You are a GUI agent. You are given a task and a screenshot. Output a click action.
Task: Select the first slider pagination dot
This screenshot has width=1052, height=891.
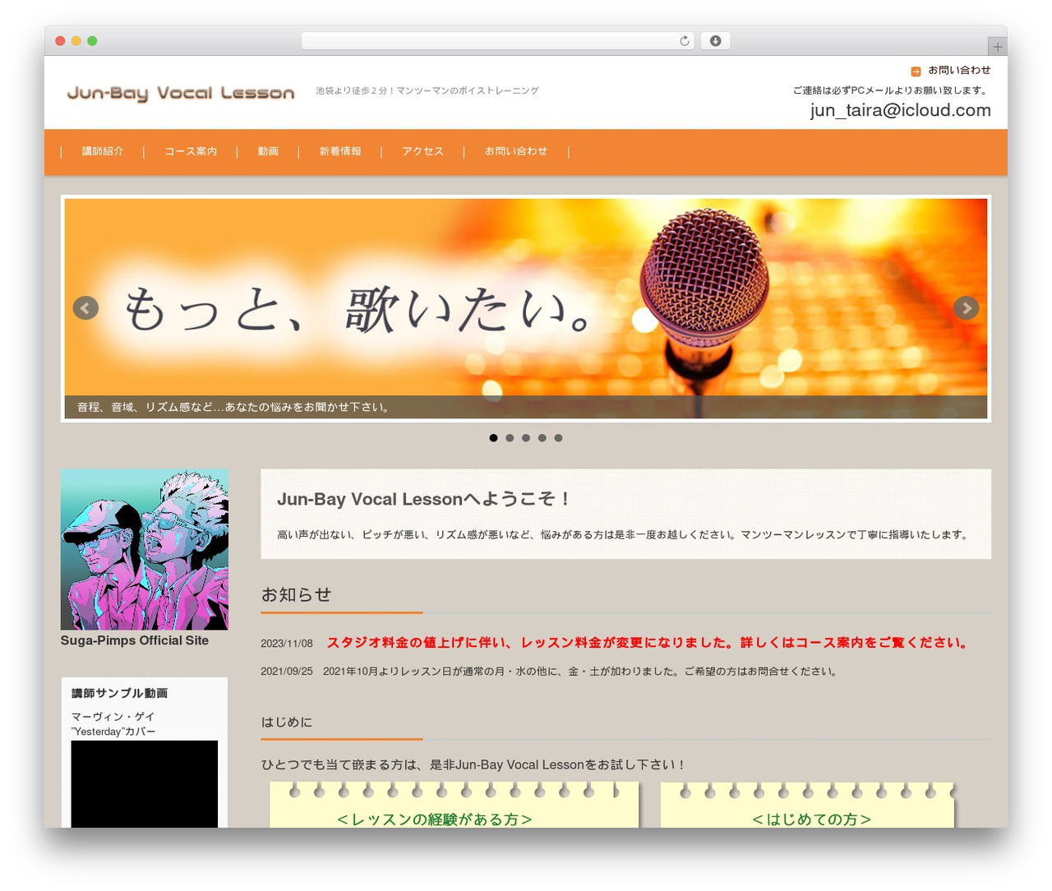click(493, 438)
